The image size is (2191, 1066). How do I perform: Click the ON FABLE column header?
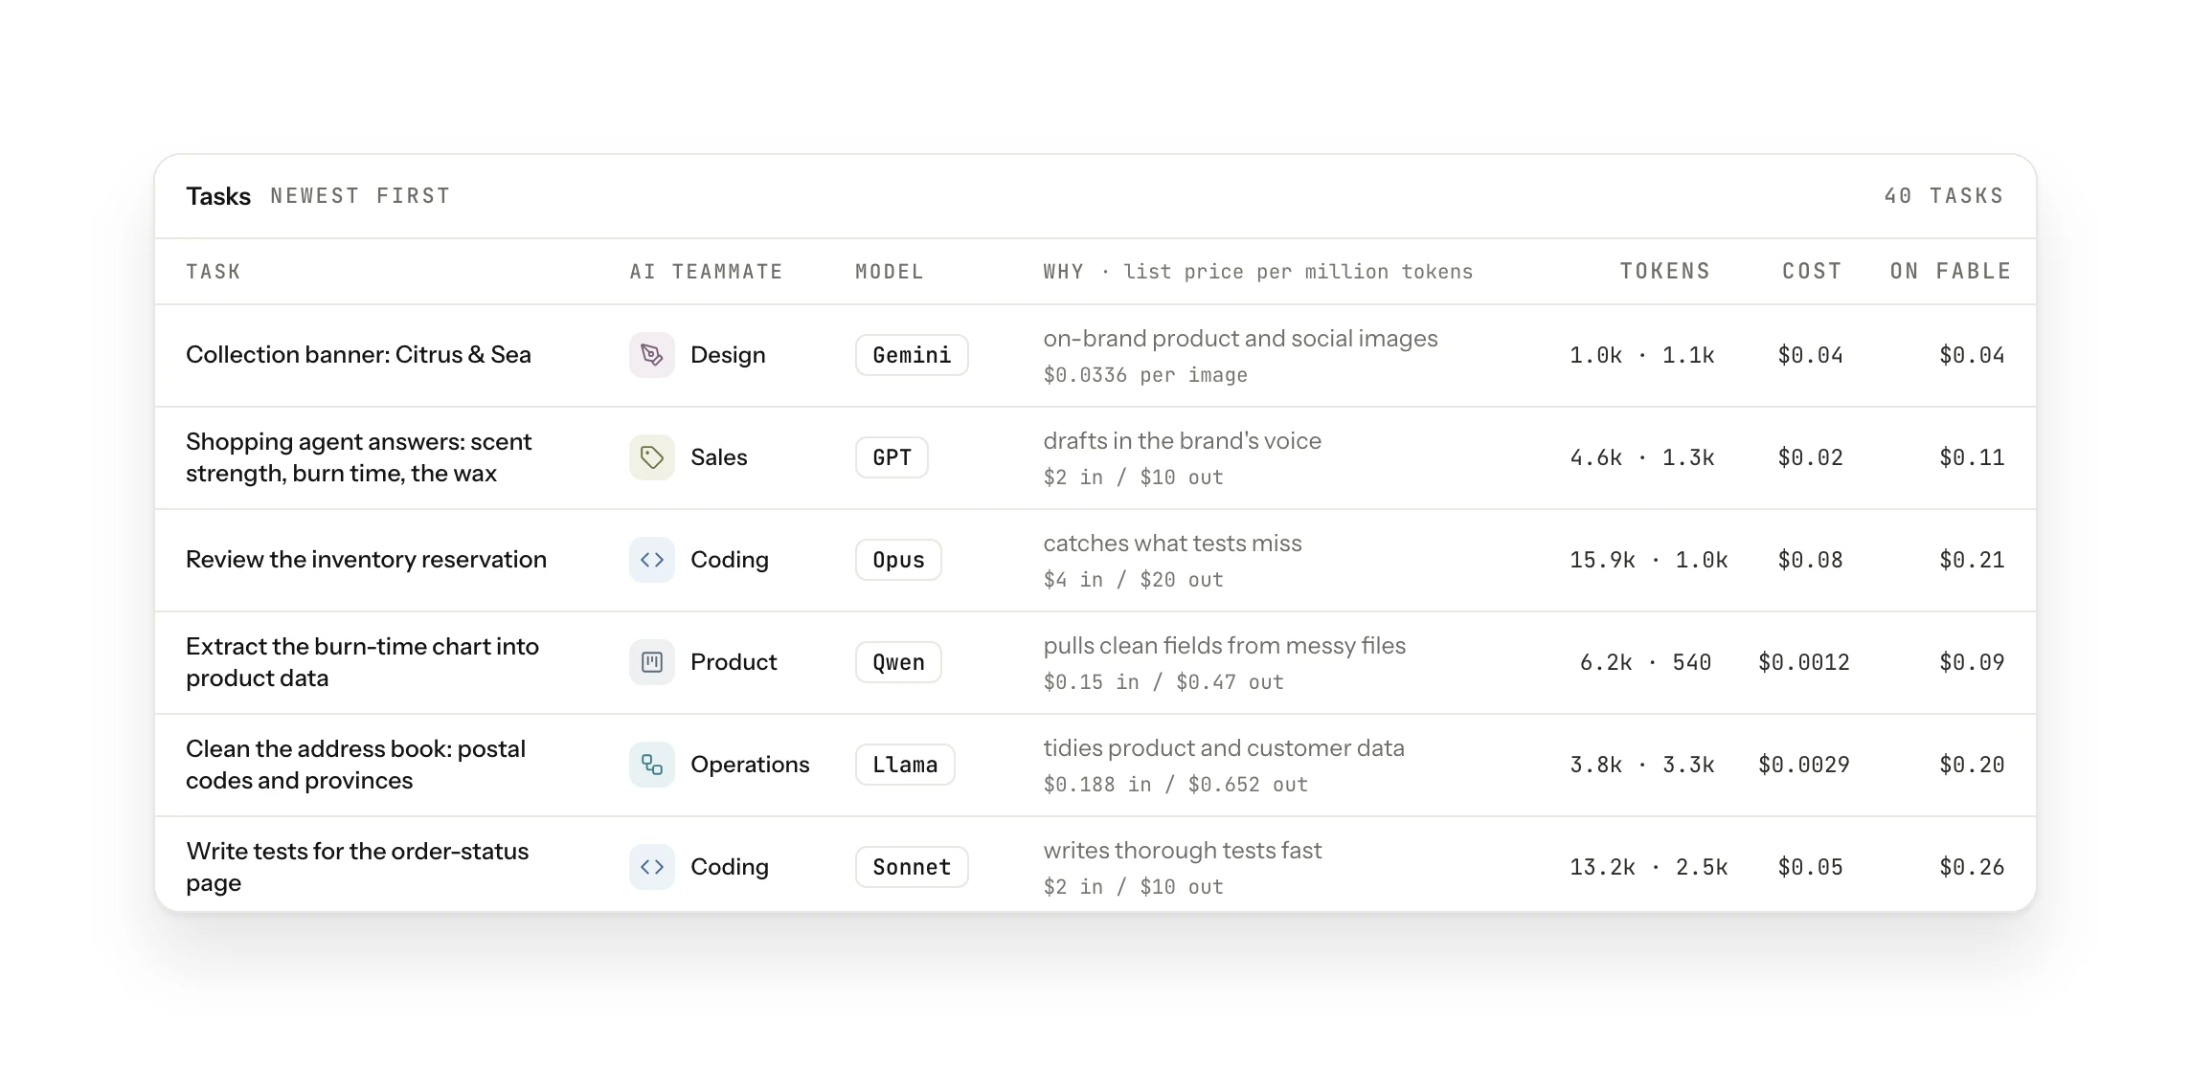point(1951,272)
